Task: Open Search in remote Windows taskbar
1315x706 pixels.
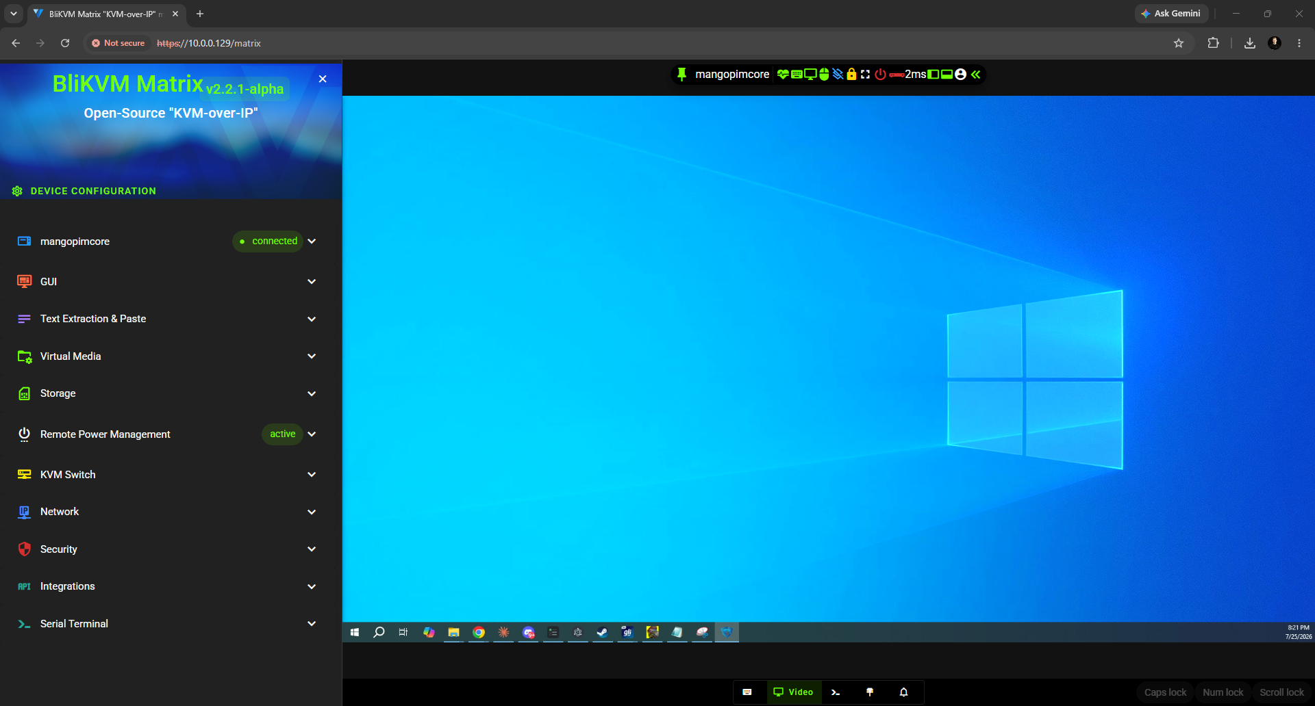Action: [x=379, y=632]
